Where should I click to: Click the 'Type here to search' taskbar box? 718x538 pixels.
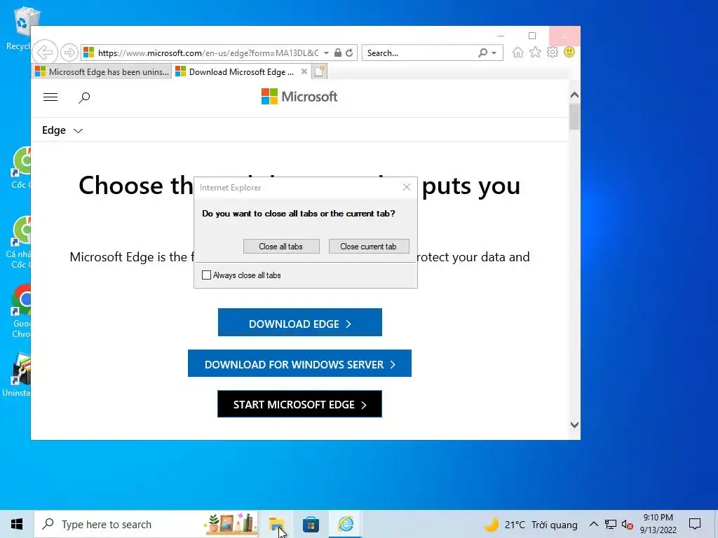coord(146,524)
